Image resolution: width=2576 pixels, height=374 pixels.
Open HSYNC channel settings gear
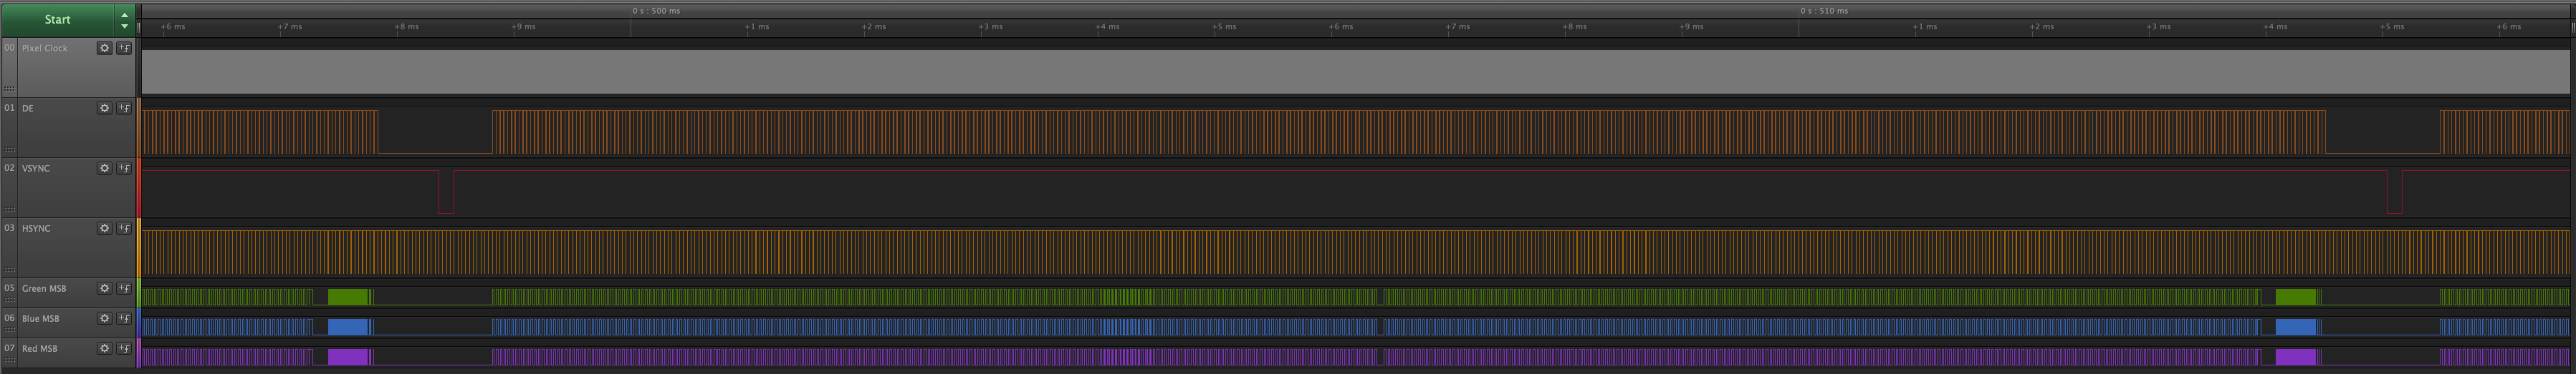pyautogui.click(x=104, y=228)
